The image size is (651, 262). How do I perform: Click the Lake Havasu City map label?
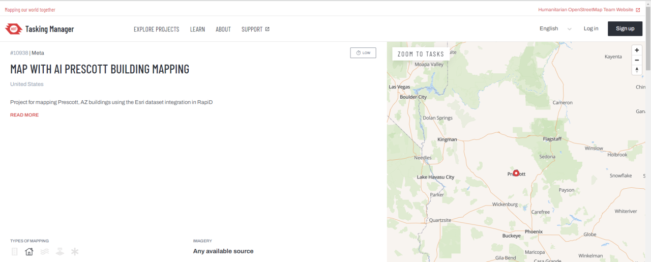(436, 177)
